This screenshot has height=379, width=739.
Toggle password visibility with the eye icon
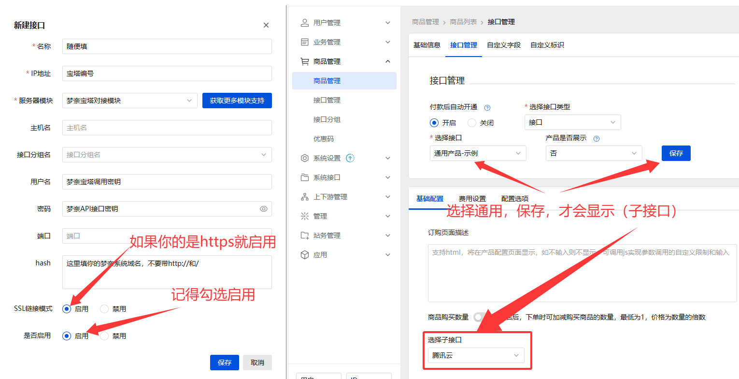(x=263, y=208)
